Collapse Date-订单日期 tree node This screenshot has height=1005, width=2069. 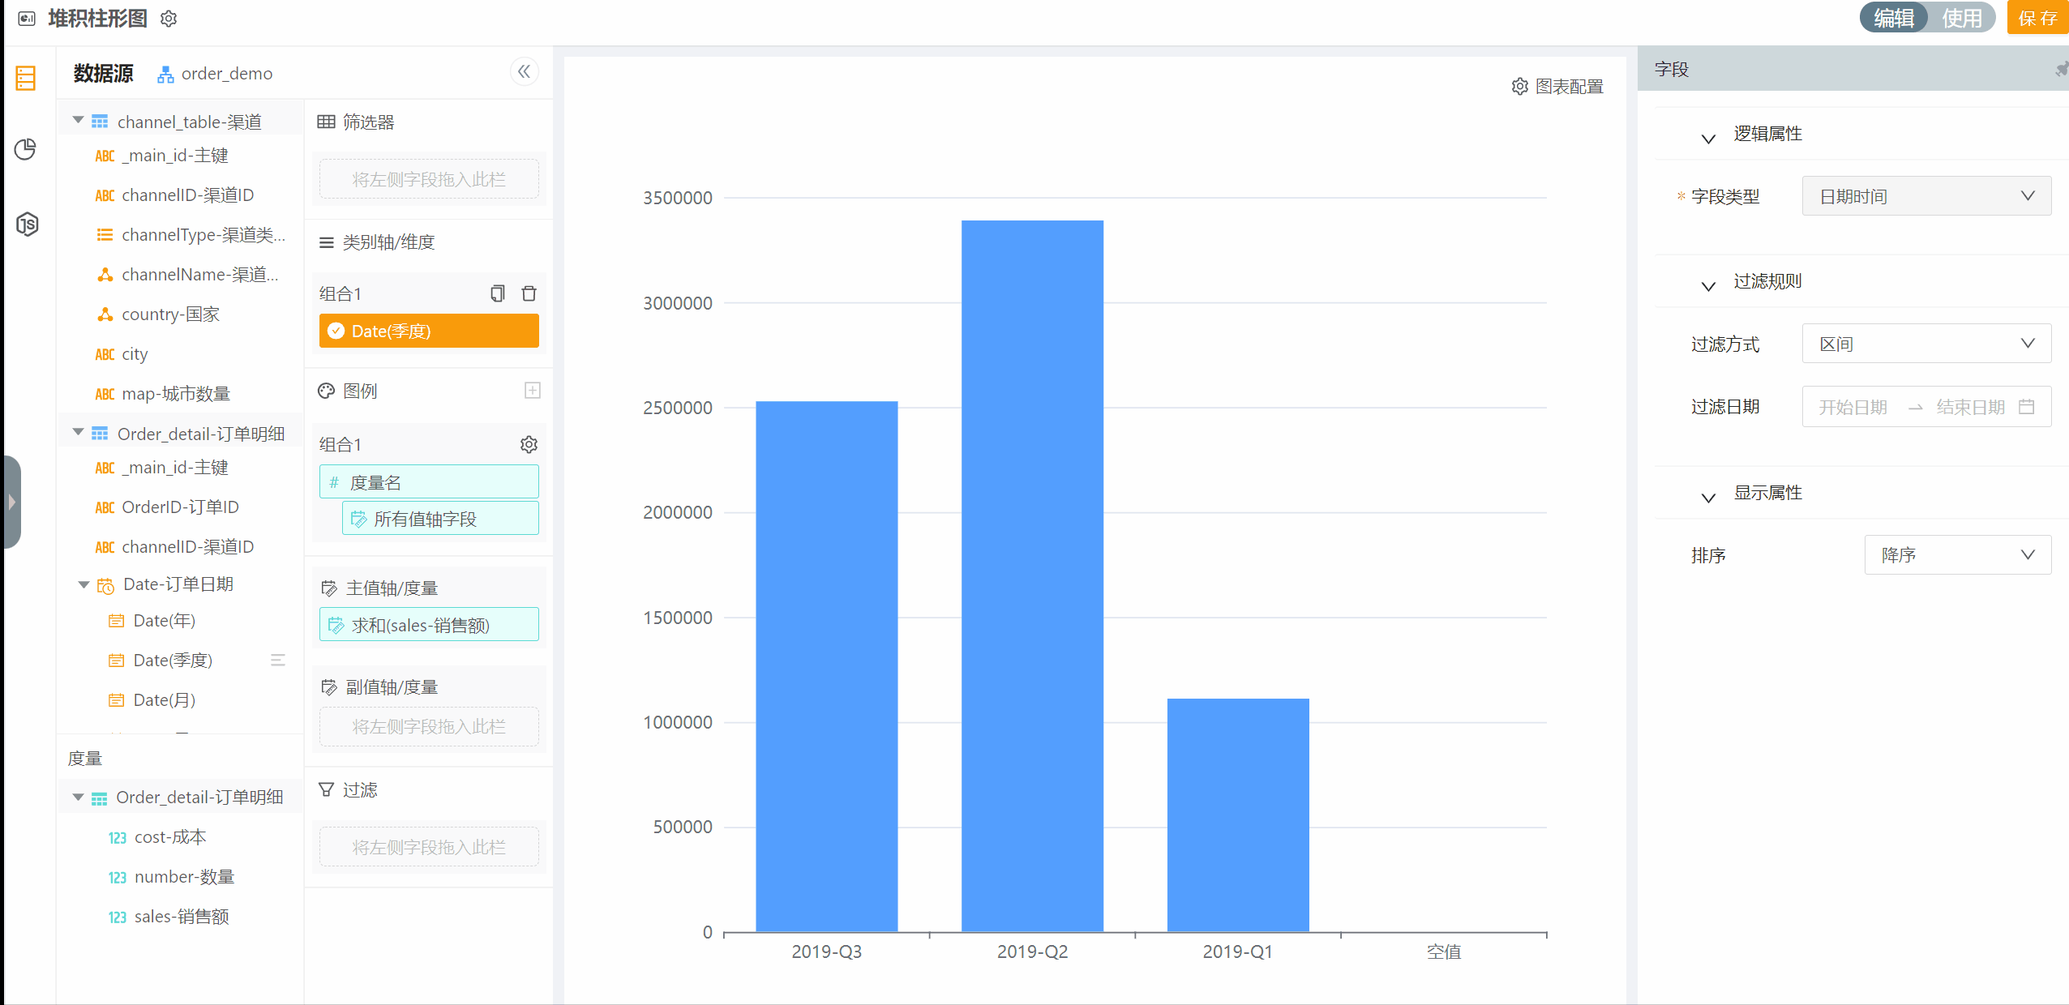click(84, 584)
